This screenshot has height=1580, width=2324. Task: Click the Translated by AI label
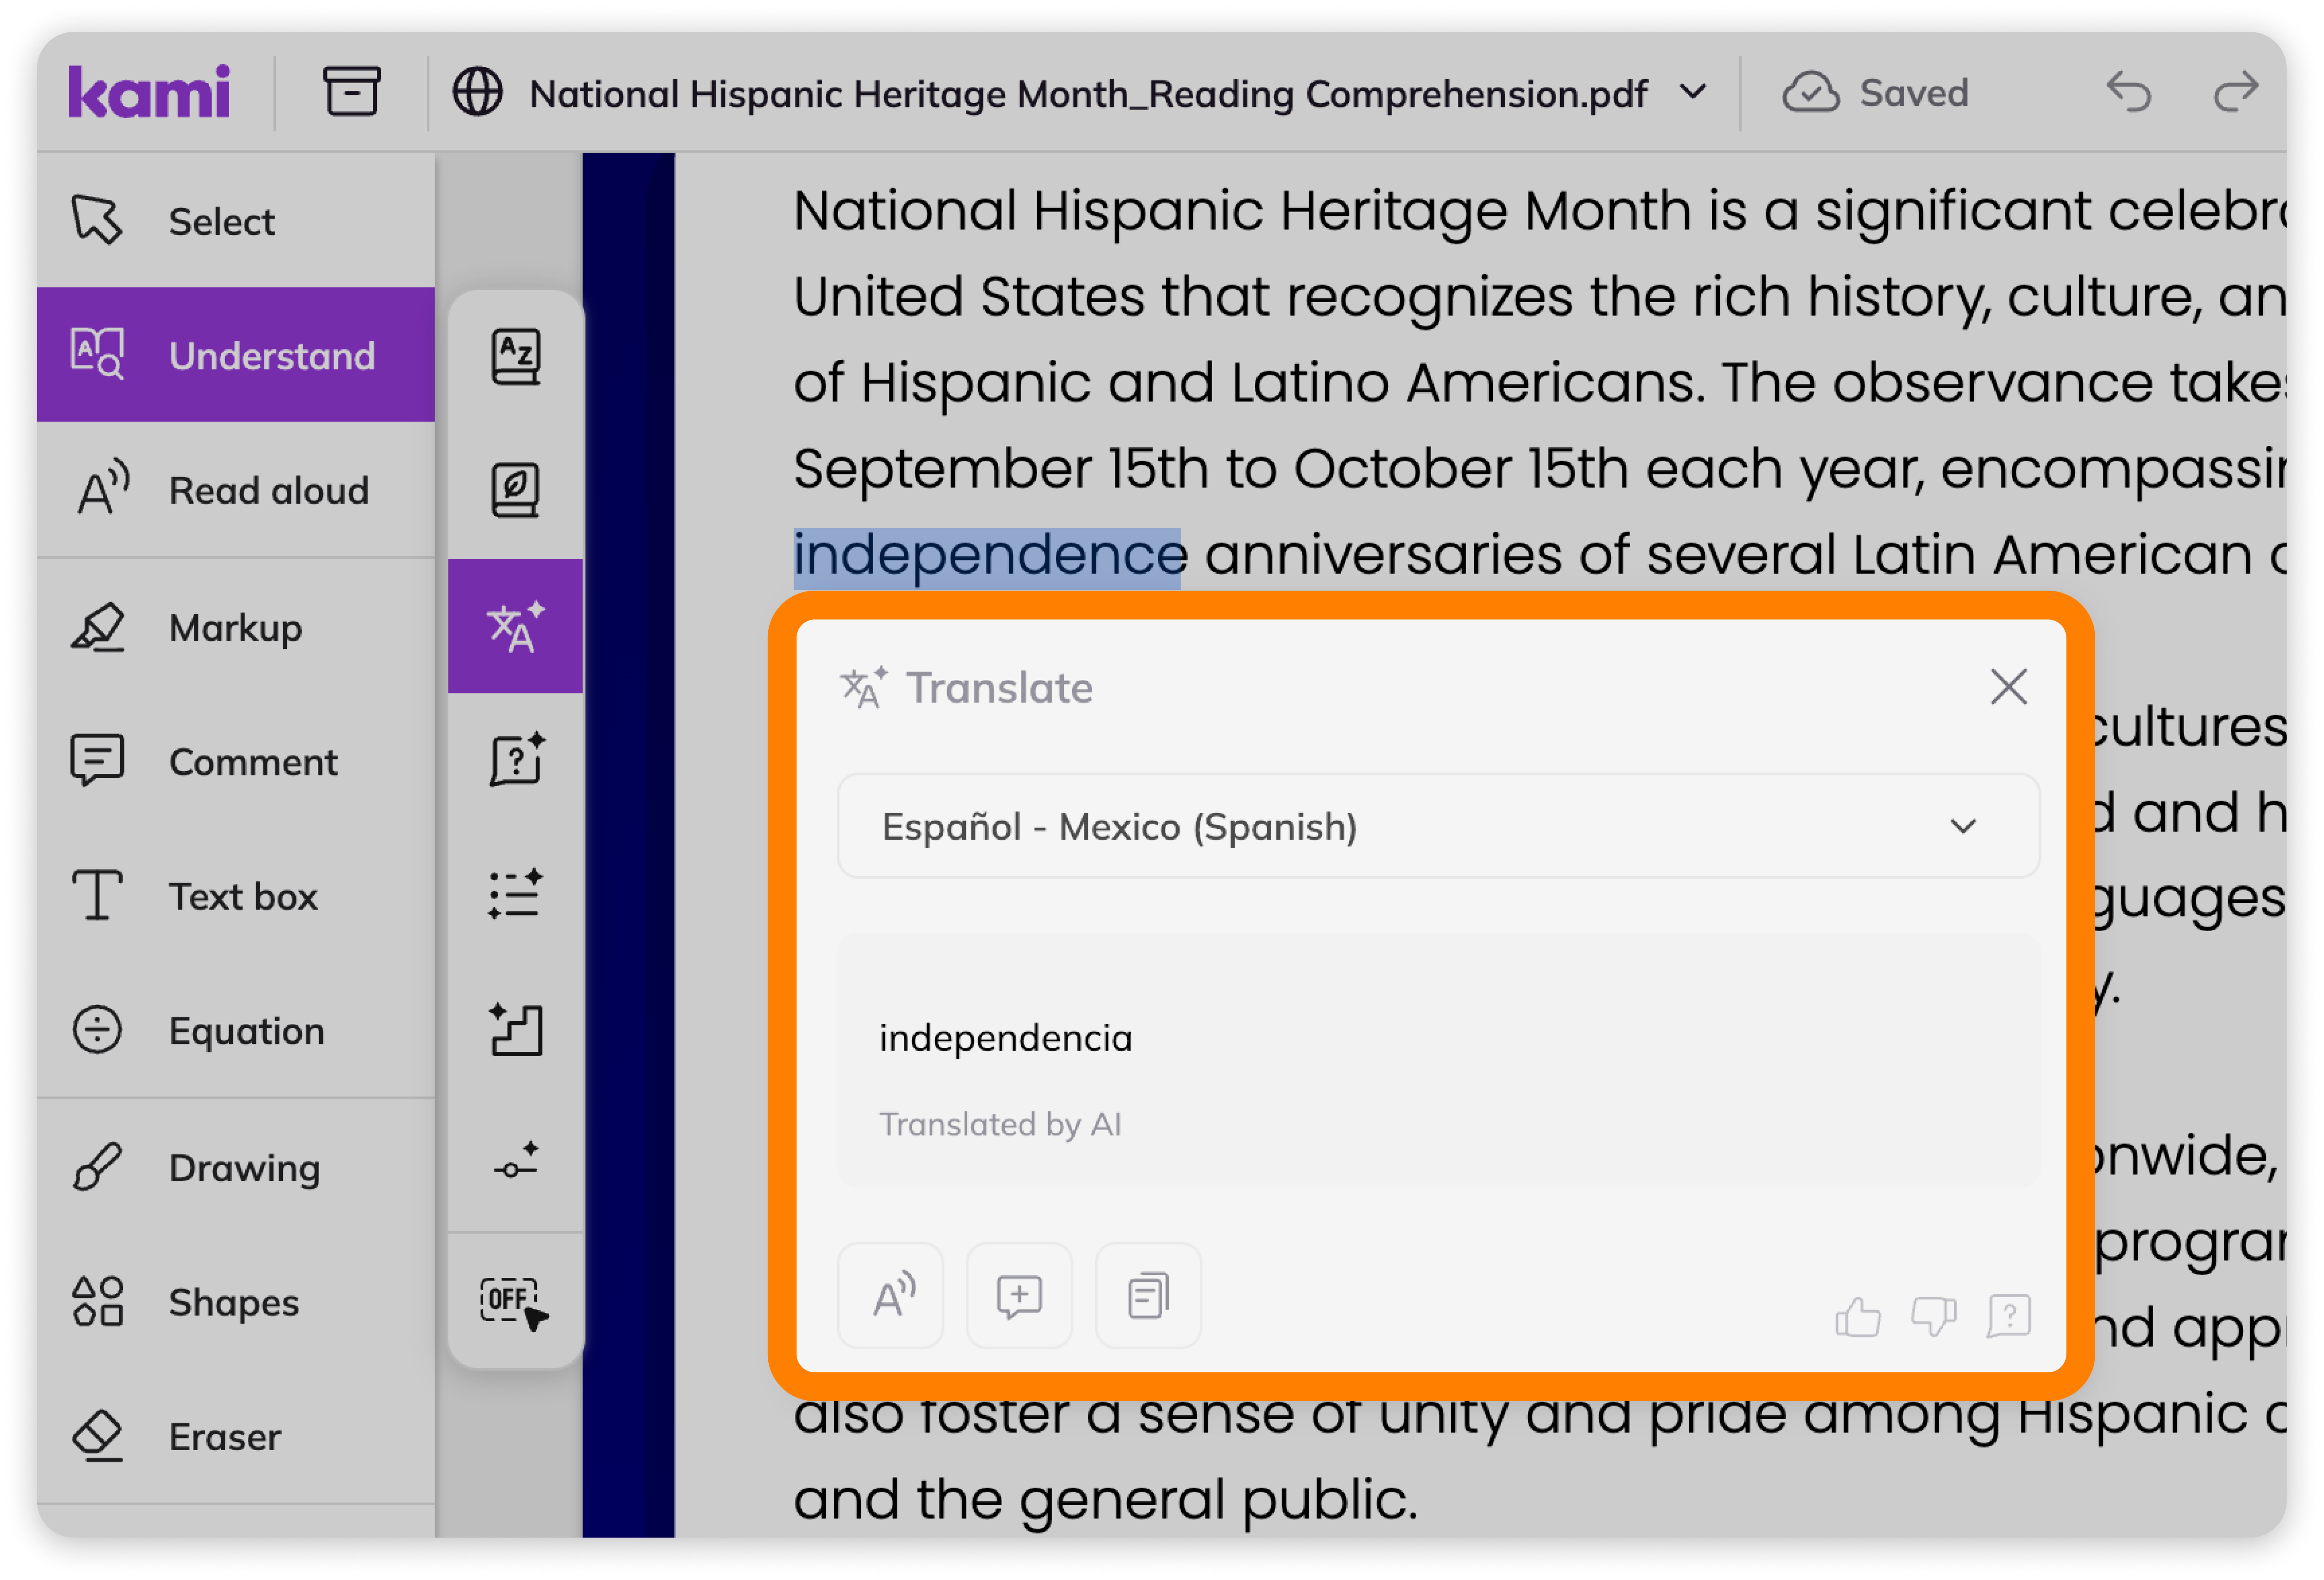pyautogui.click(x=1000, y=1125)
